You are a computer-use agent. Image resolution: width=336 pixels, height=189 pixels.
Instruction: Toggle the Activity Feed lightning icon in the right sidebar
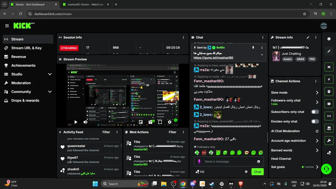pyautogui.click(x=329, y=79)
